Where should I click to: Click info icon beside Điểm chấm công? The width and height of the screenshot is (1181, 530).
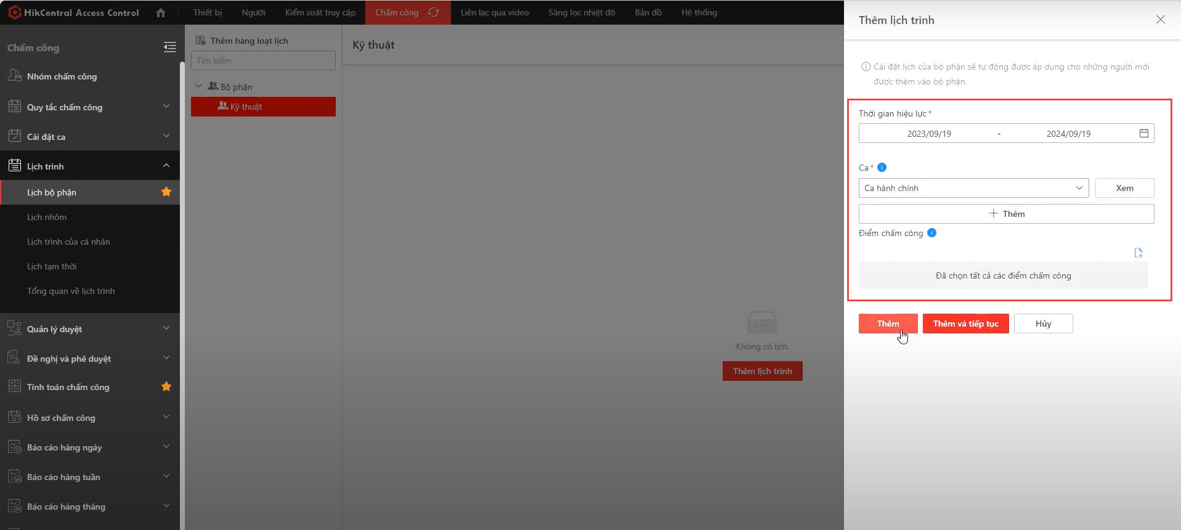click(x=931, y=233)
